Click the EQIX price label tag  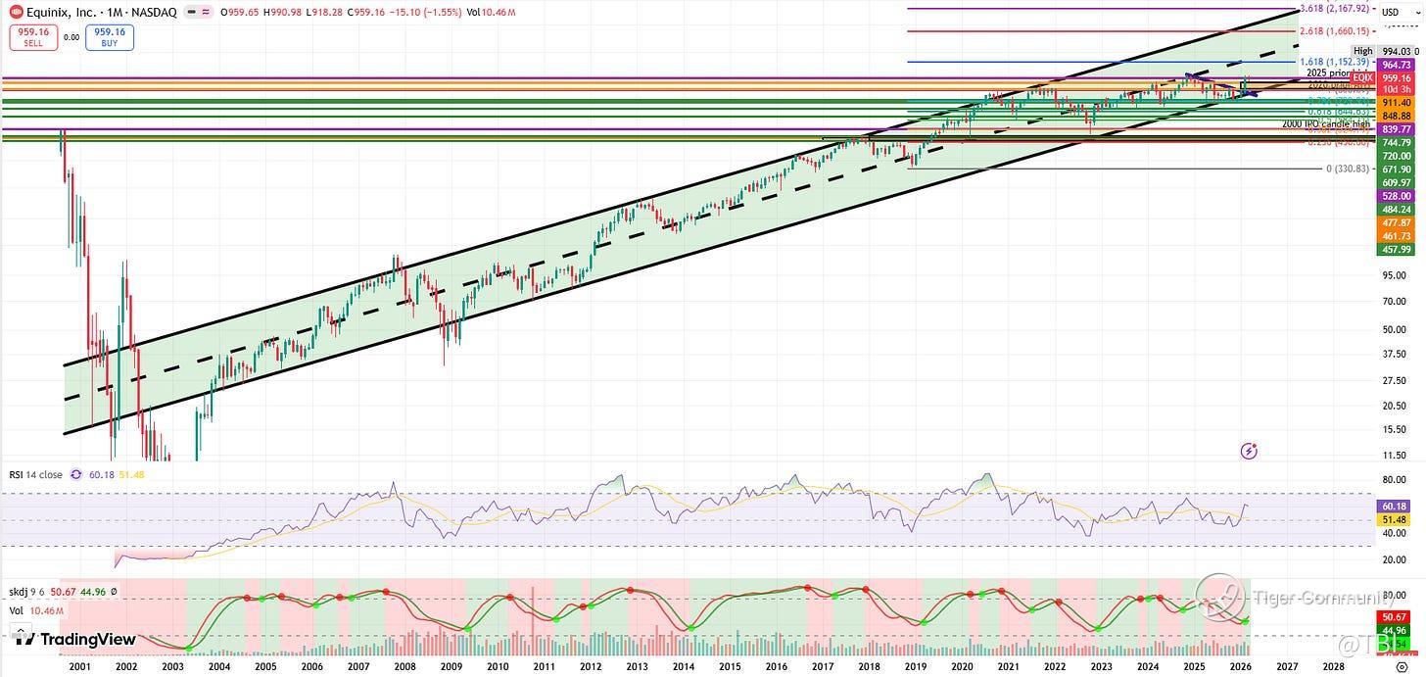pyautogui.click(x=1363, y=76)
